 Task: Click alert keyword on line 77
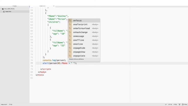click(x=46, y=63)
